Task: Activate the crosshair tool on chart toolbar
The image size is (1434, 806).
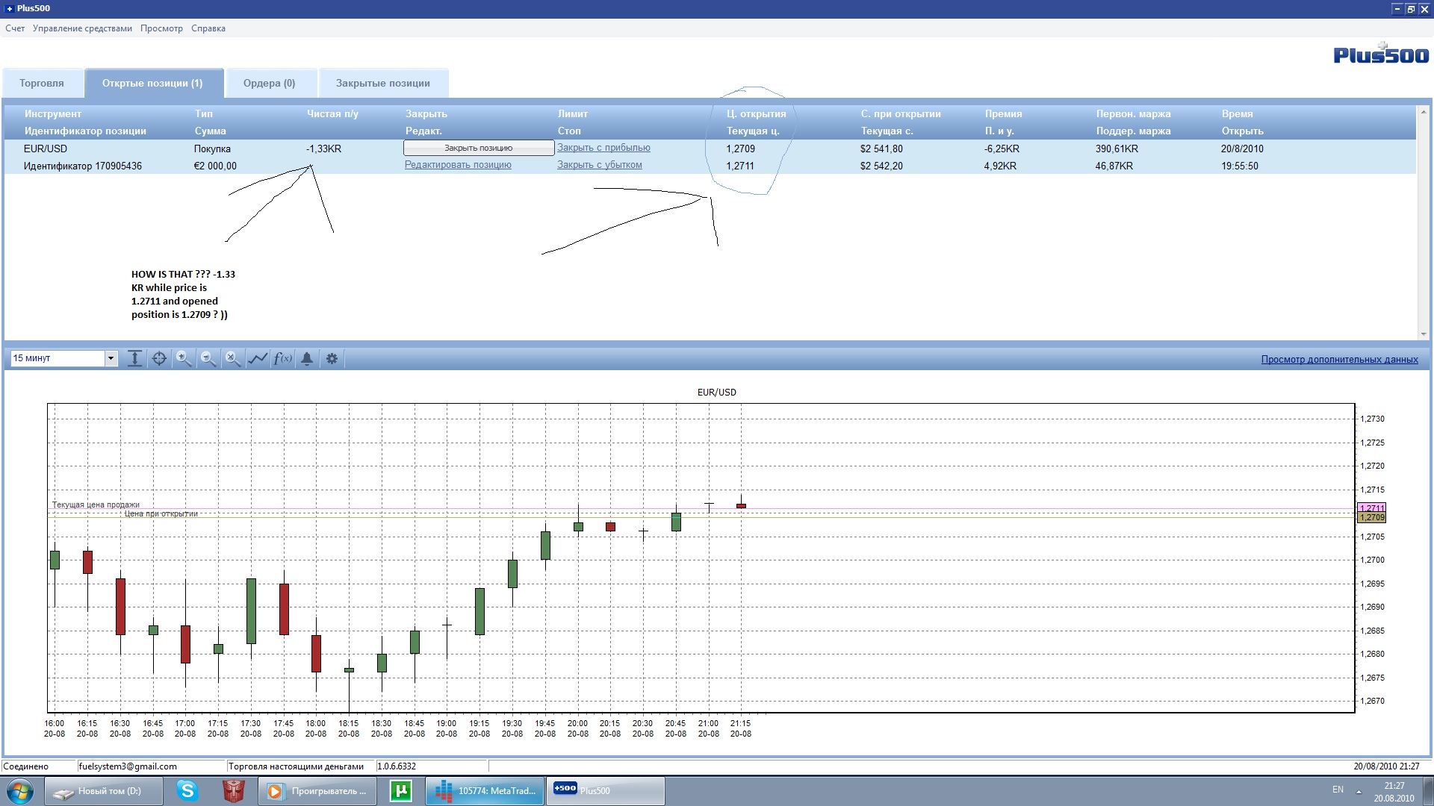Action: pos(159,359)
